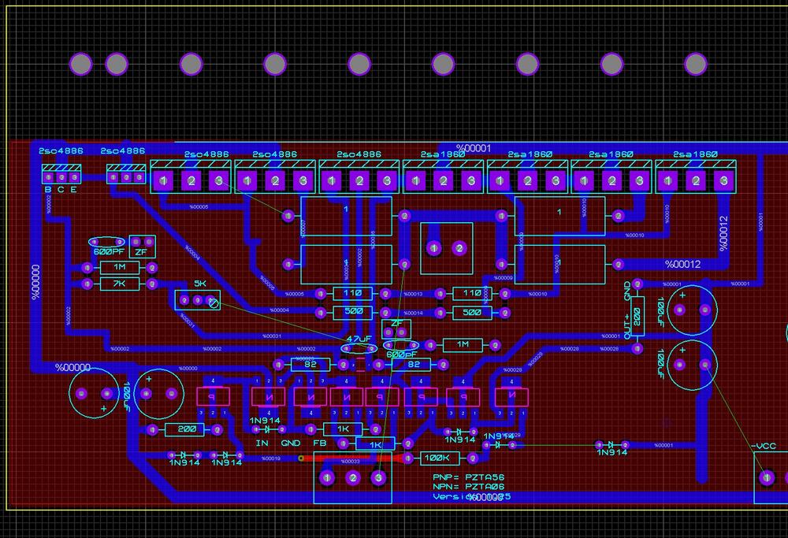Click the 47uF capacitor footprint
The width and height of the screenshot is (788, 538).
click(359, 347)
